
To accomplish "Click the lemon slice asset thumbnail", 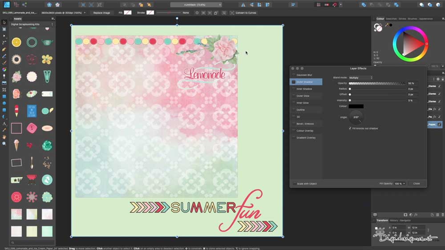I will [16, 42].
